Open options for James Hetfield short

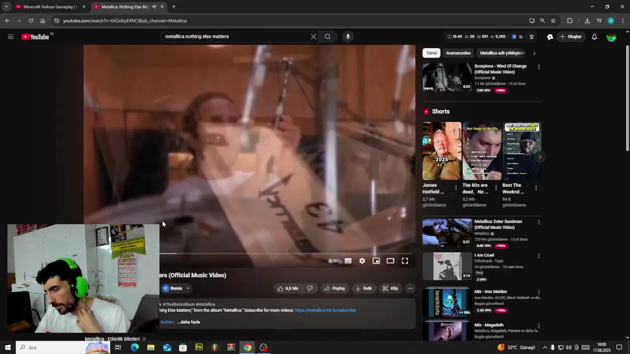click(456, 188)
